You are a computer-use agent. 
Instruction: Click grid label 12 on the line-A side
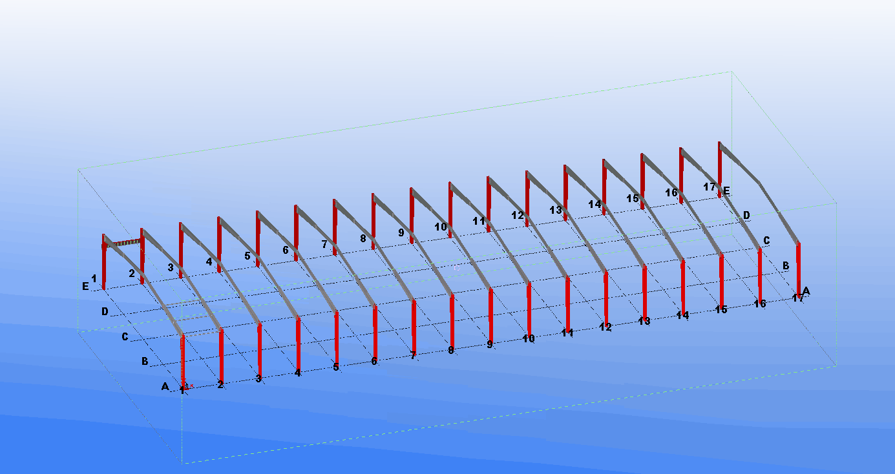click(605, 327)
